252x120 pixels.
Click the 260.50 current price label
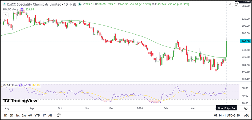point(245,41)
